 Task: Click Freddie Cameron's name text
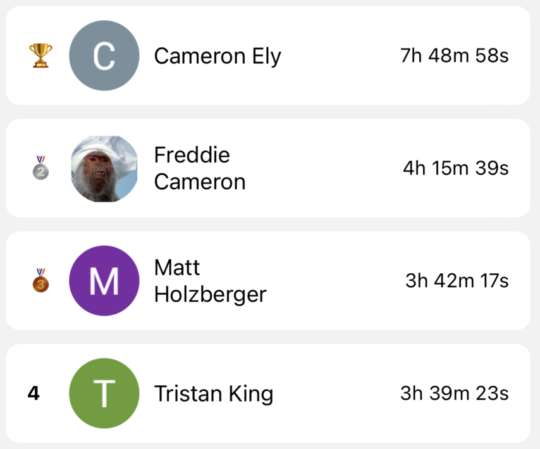coord(200,168)
